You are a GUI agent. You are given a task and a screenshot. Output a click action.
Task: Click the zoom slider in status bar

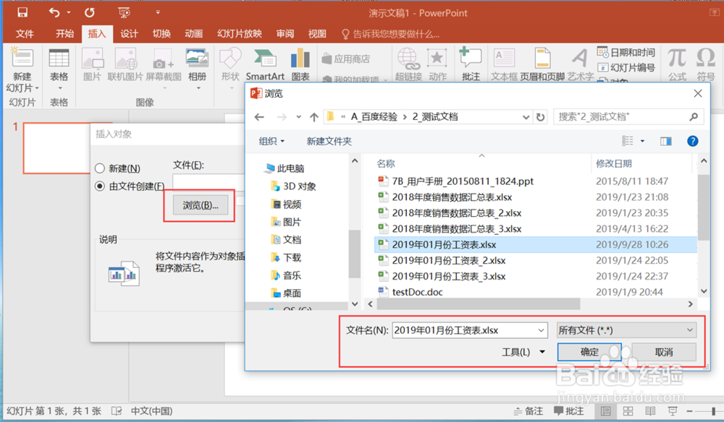tap(713, 411)
